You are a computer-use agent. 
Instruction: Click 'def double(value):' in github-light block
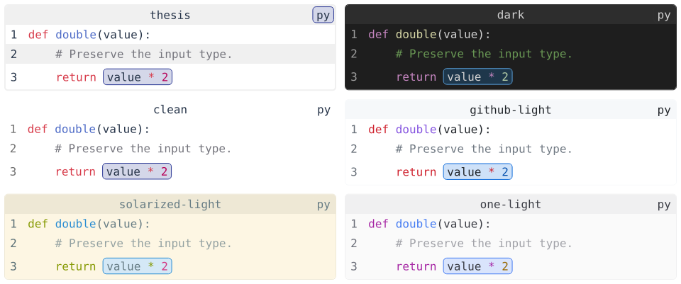point(430,130)
